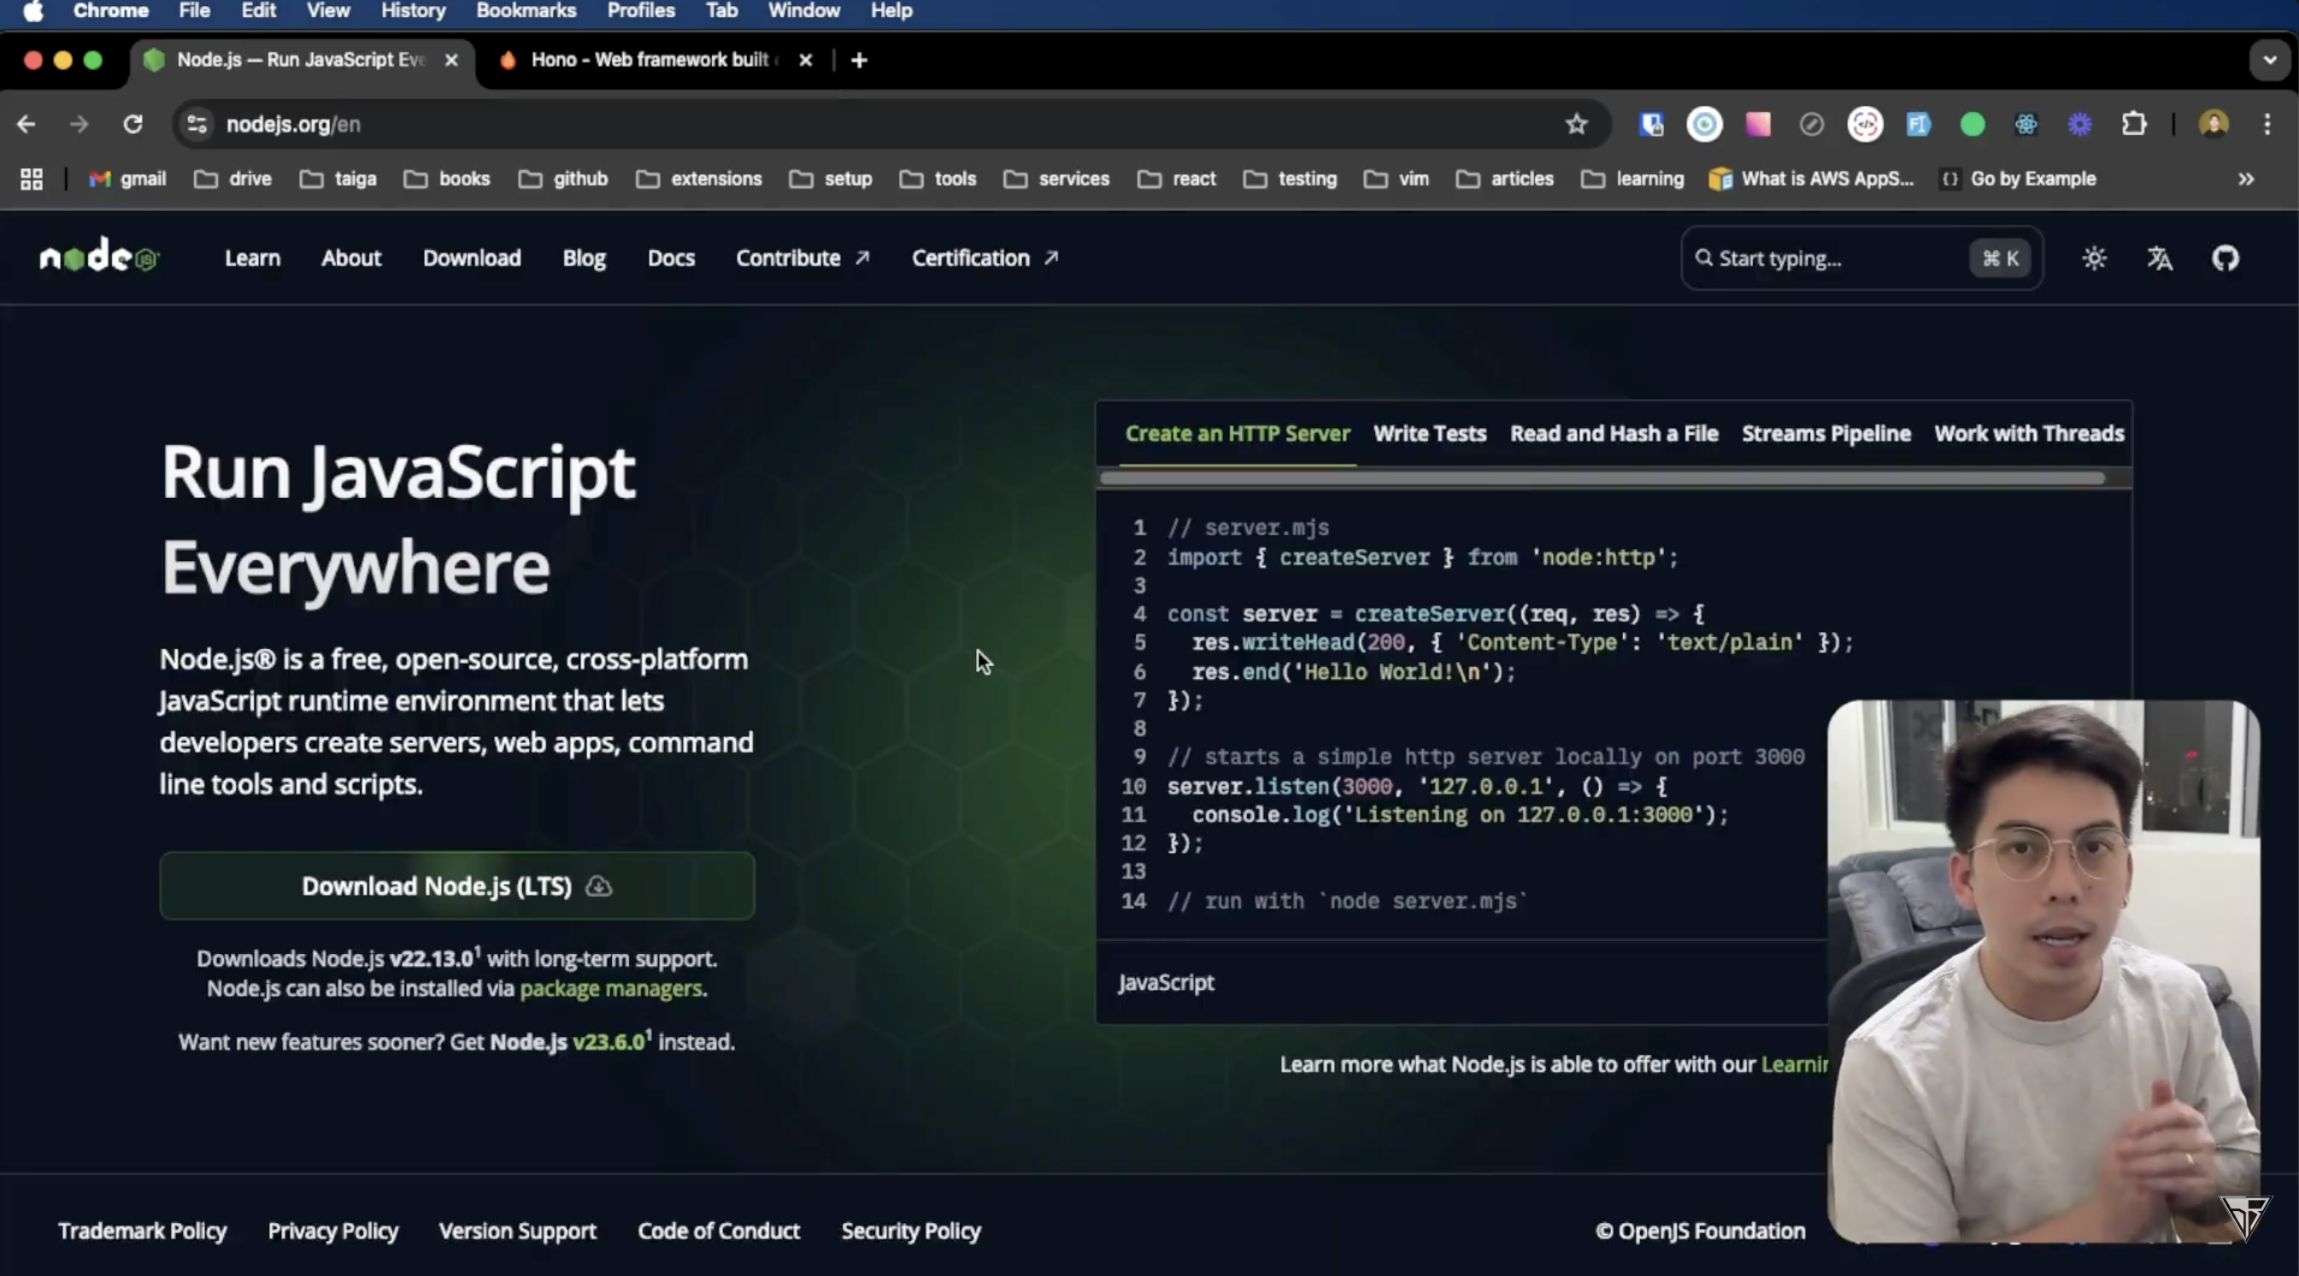Click Download Node.js (LTS) button
2299x1276 pixels.
tap(458, 886)
